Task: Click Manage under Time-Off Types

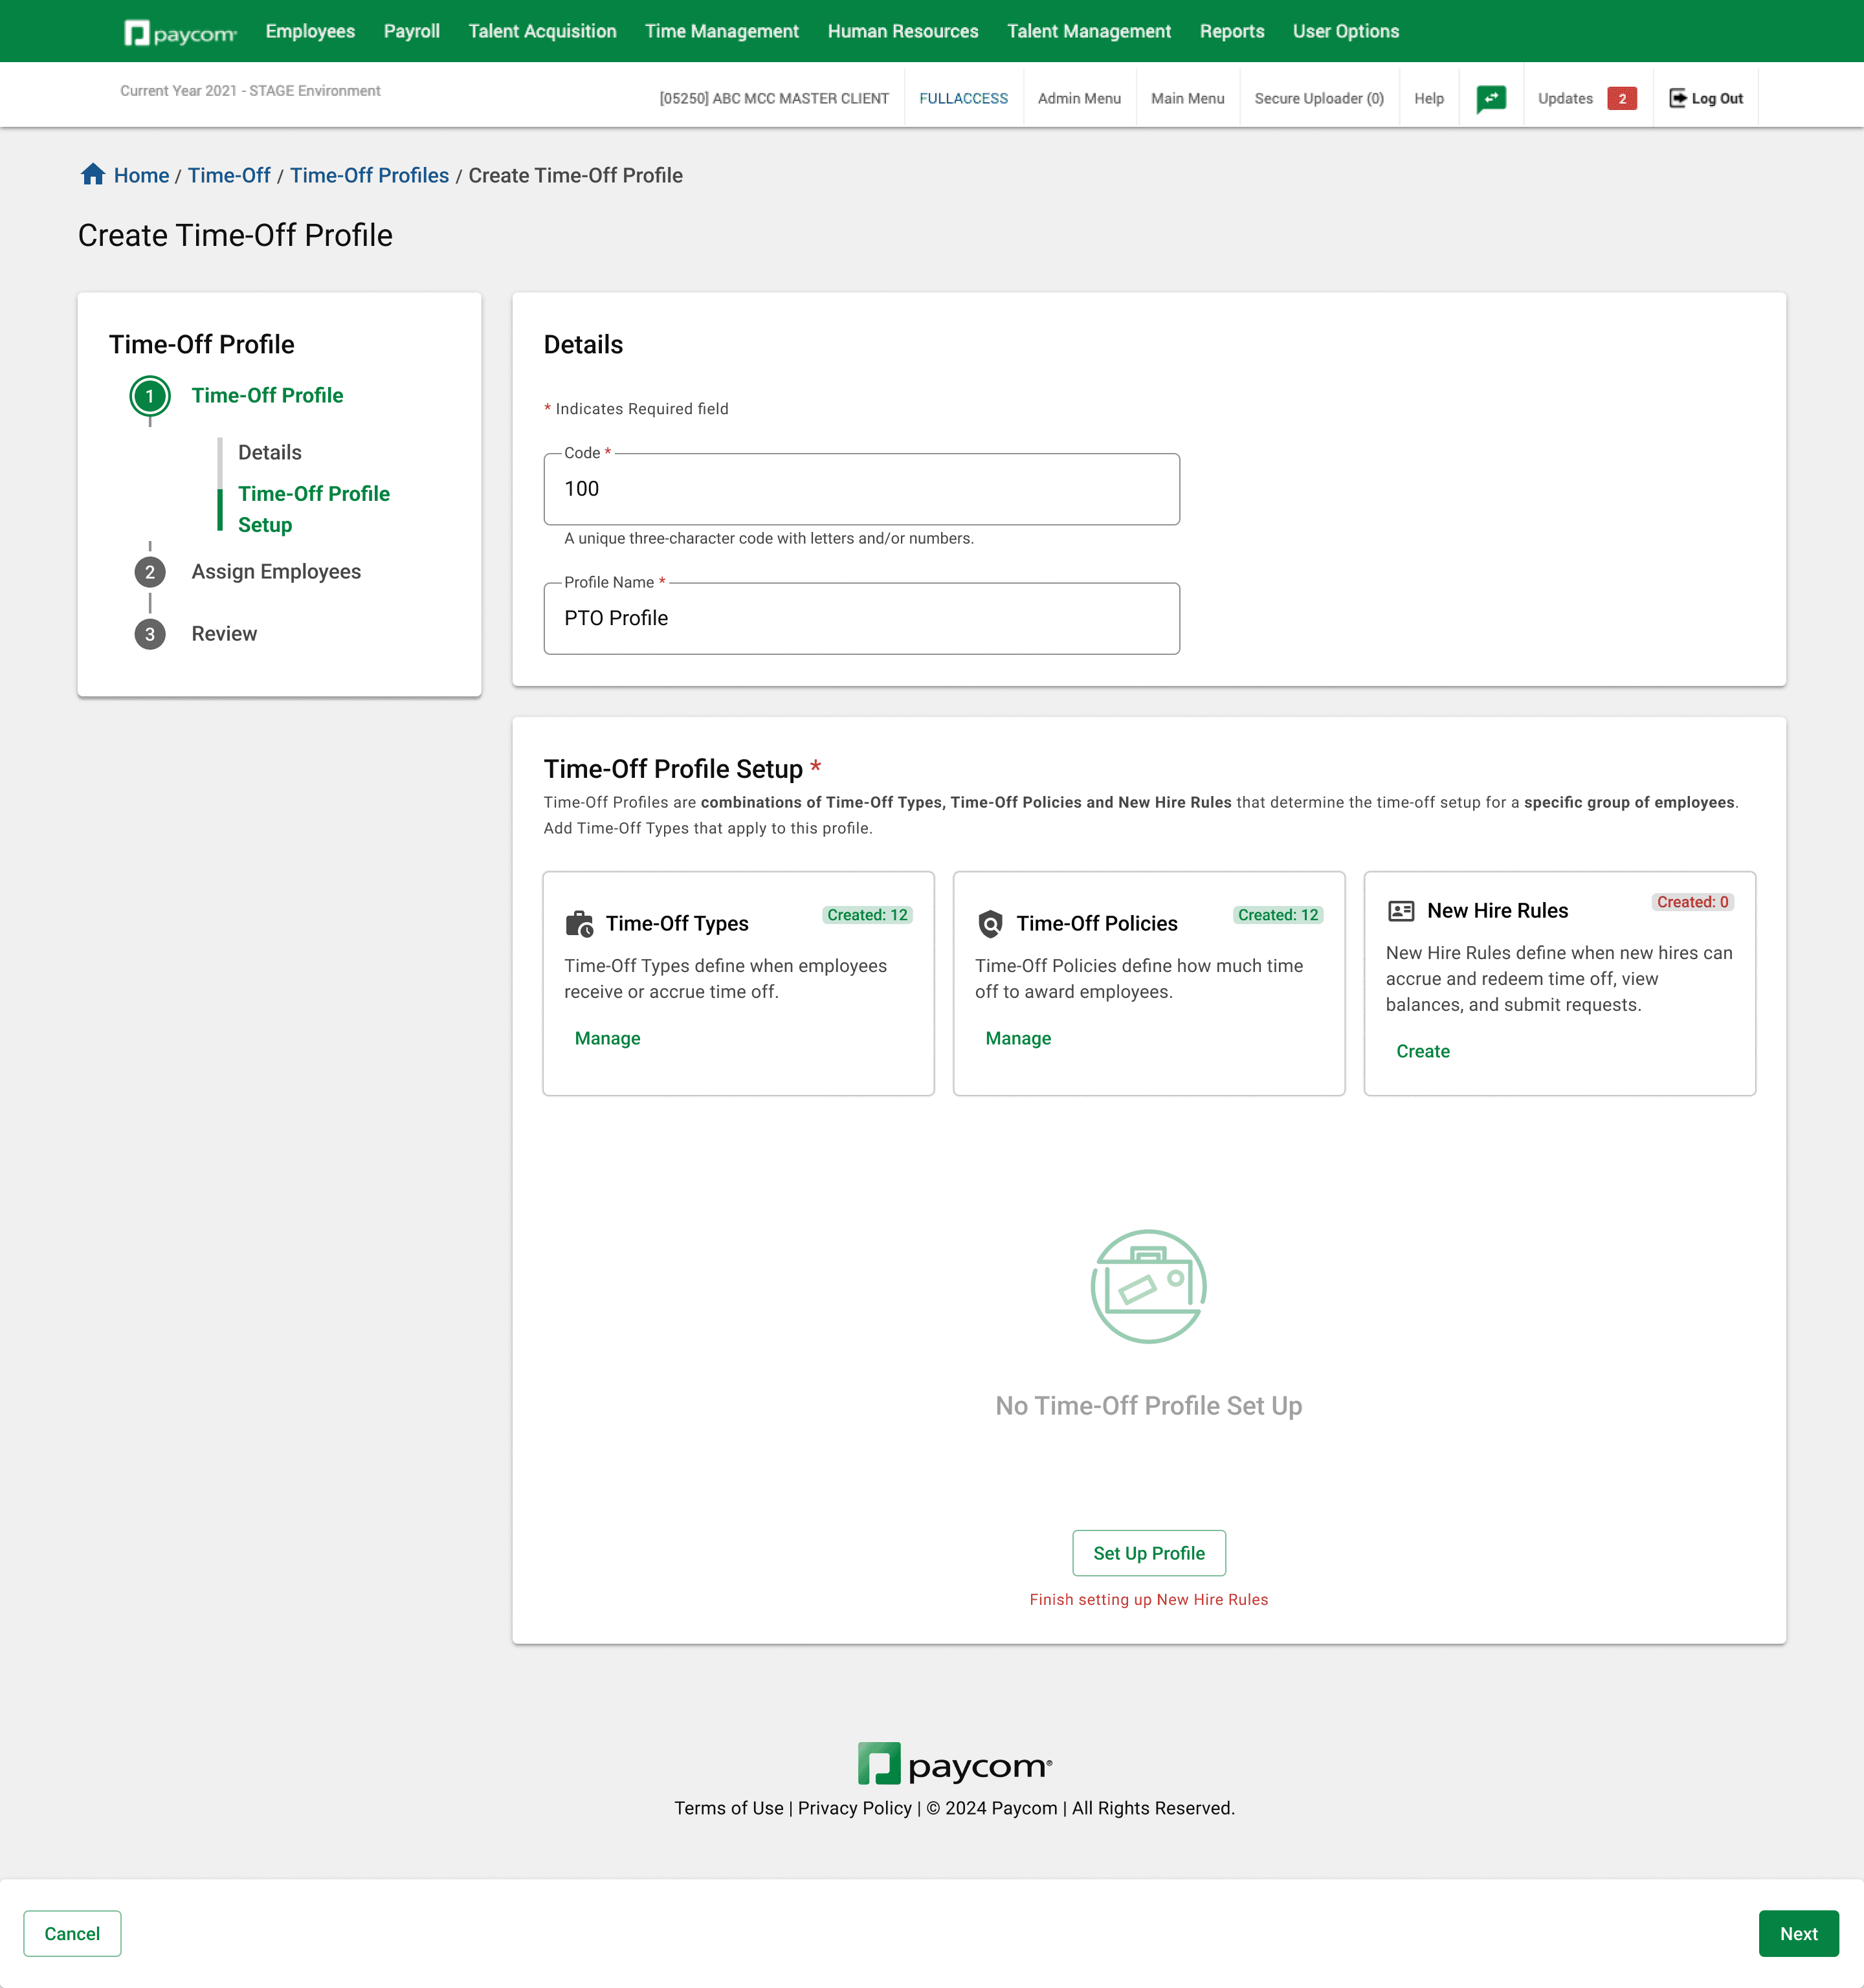Action: tap(607, 1038)
